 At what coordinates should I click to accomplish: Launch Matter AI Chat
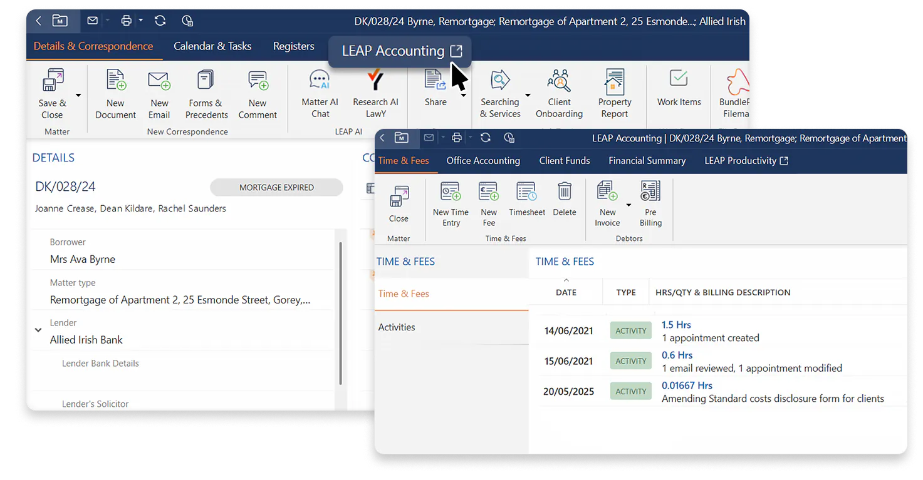tap(320, 93)
